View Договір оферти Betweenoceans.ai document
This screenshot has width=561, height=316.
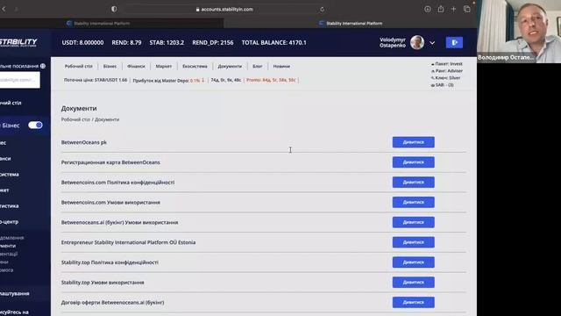point(413,303)
